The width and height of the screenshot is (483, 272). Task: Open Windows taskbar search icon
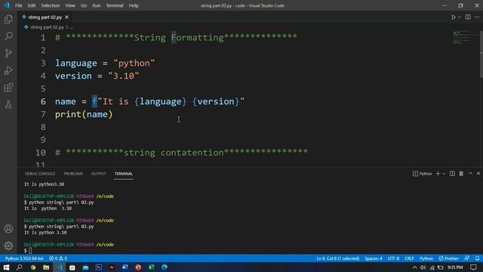tap(19, 267)
